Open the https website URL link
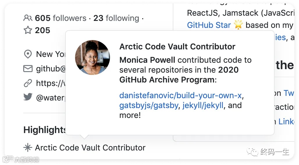 pos(51,83)
